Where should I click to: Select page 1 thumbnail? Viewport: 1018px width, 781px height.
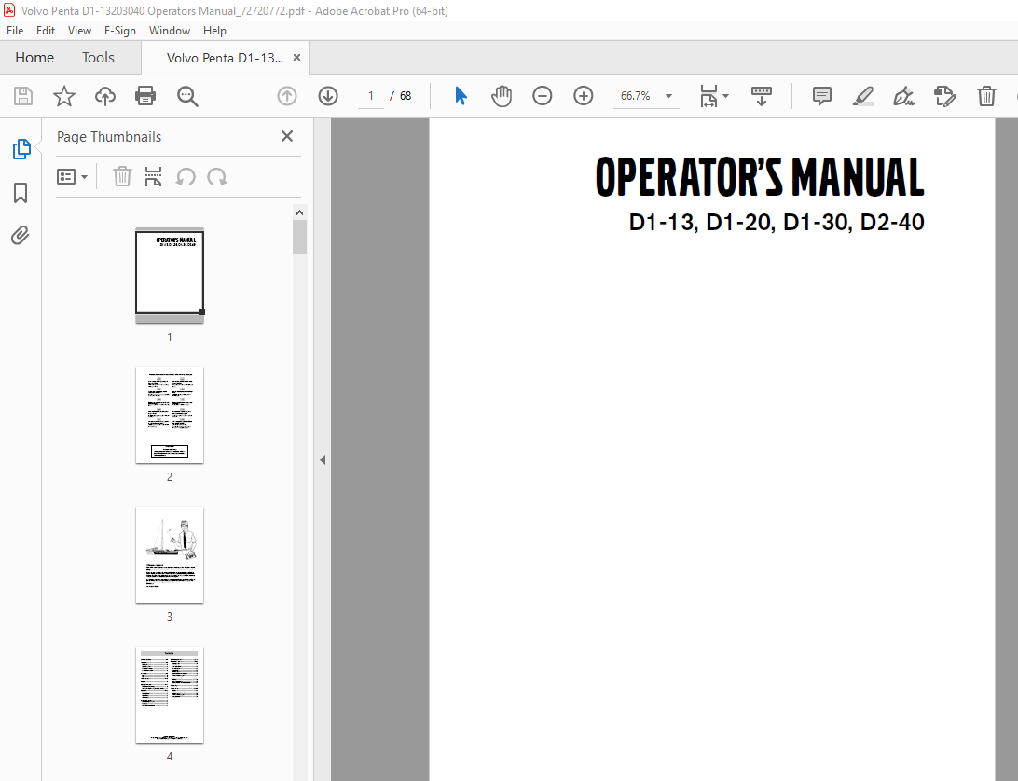click(x=170, y=275)
